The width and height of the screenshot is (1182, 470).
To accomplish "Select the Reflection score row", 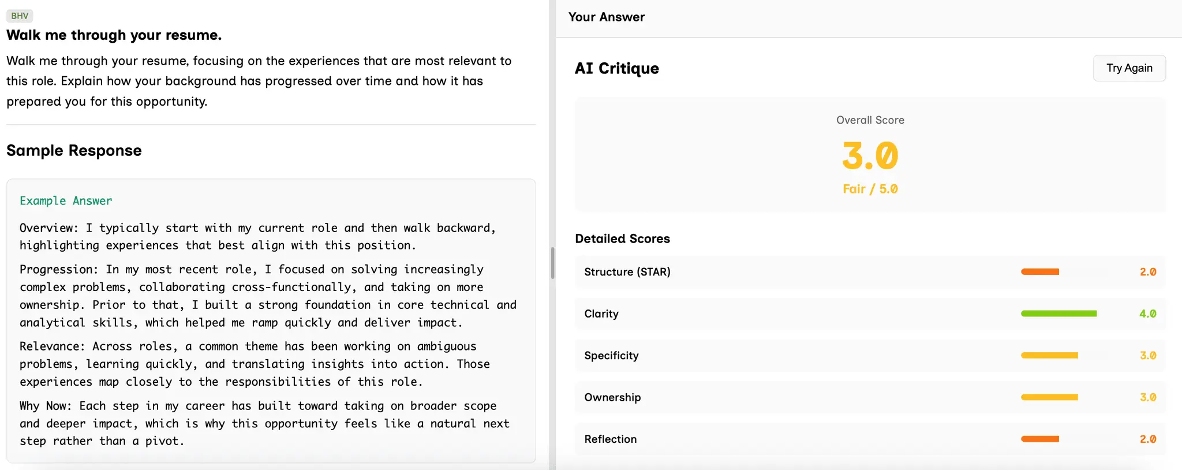I will 870,439.
